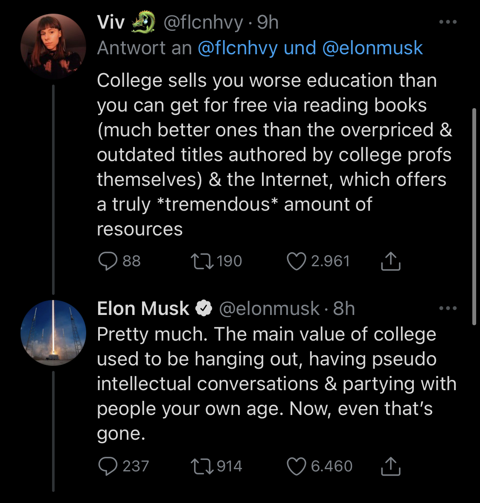The width and height of the screenshot is (480, 503).
Task: Share Elon Musk's tweet
Action: (x=390, y=466)
